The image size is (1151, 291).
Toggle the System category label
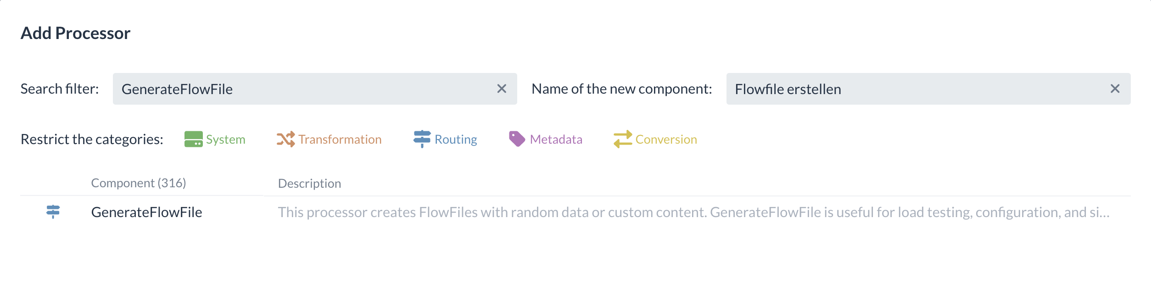225,140
